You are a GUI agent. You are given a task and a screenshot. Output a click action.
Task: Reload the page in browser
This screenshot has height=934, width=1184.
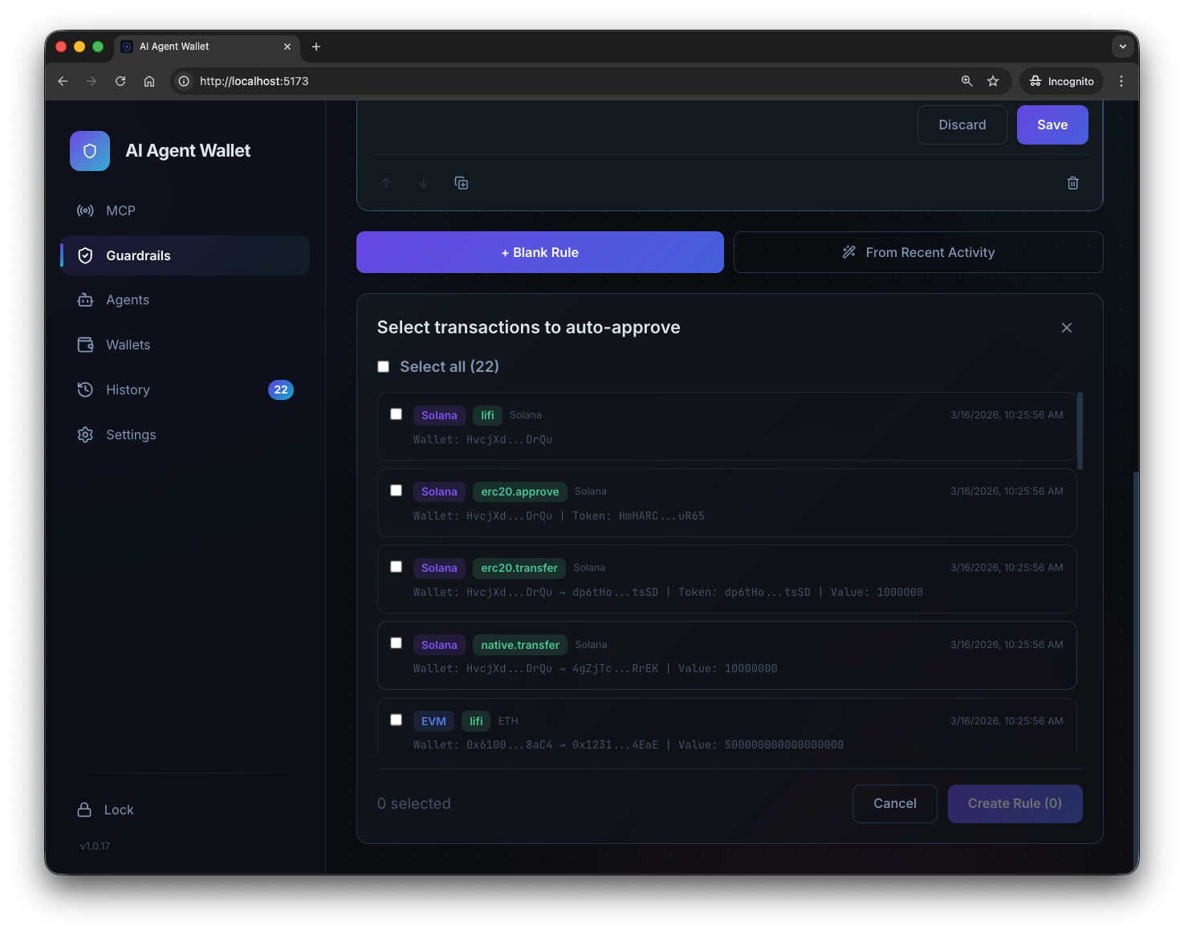tap(120, 81)
